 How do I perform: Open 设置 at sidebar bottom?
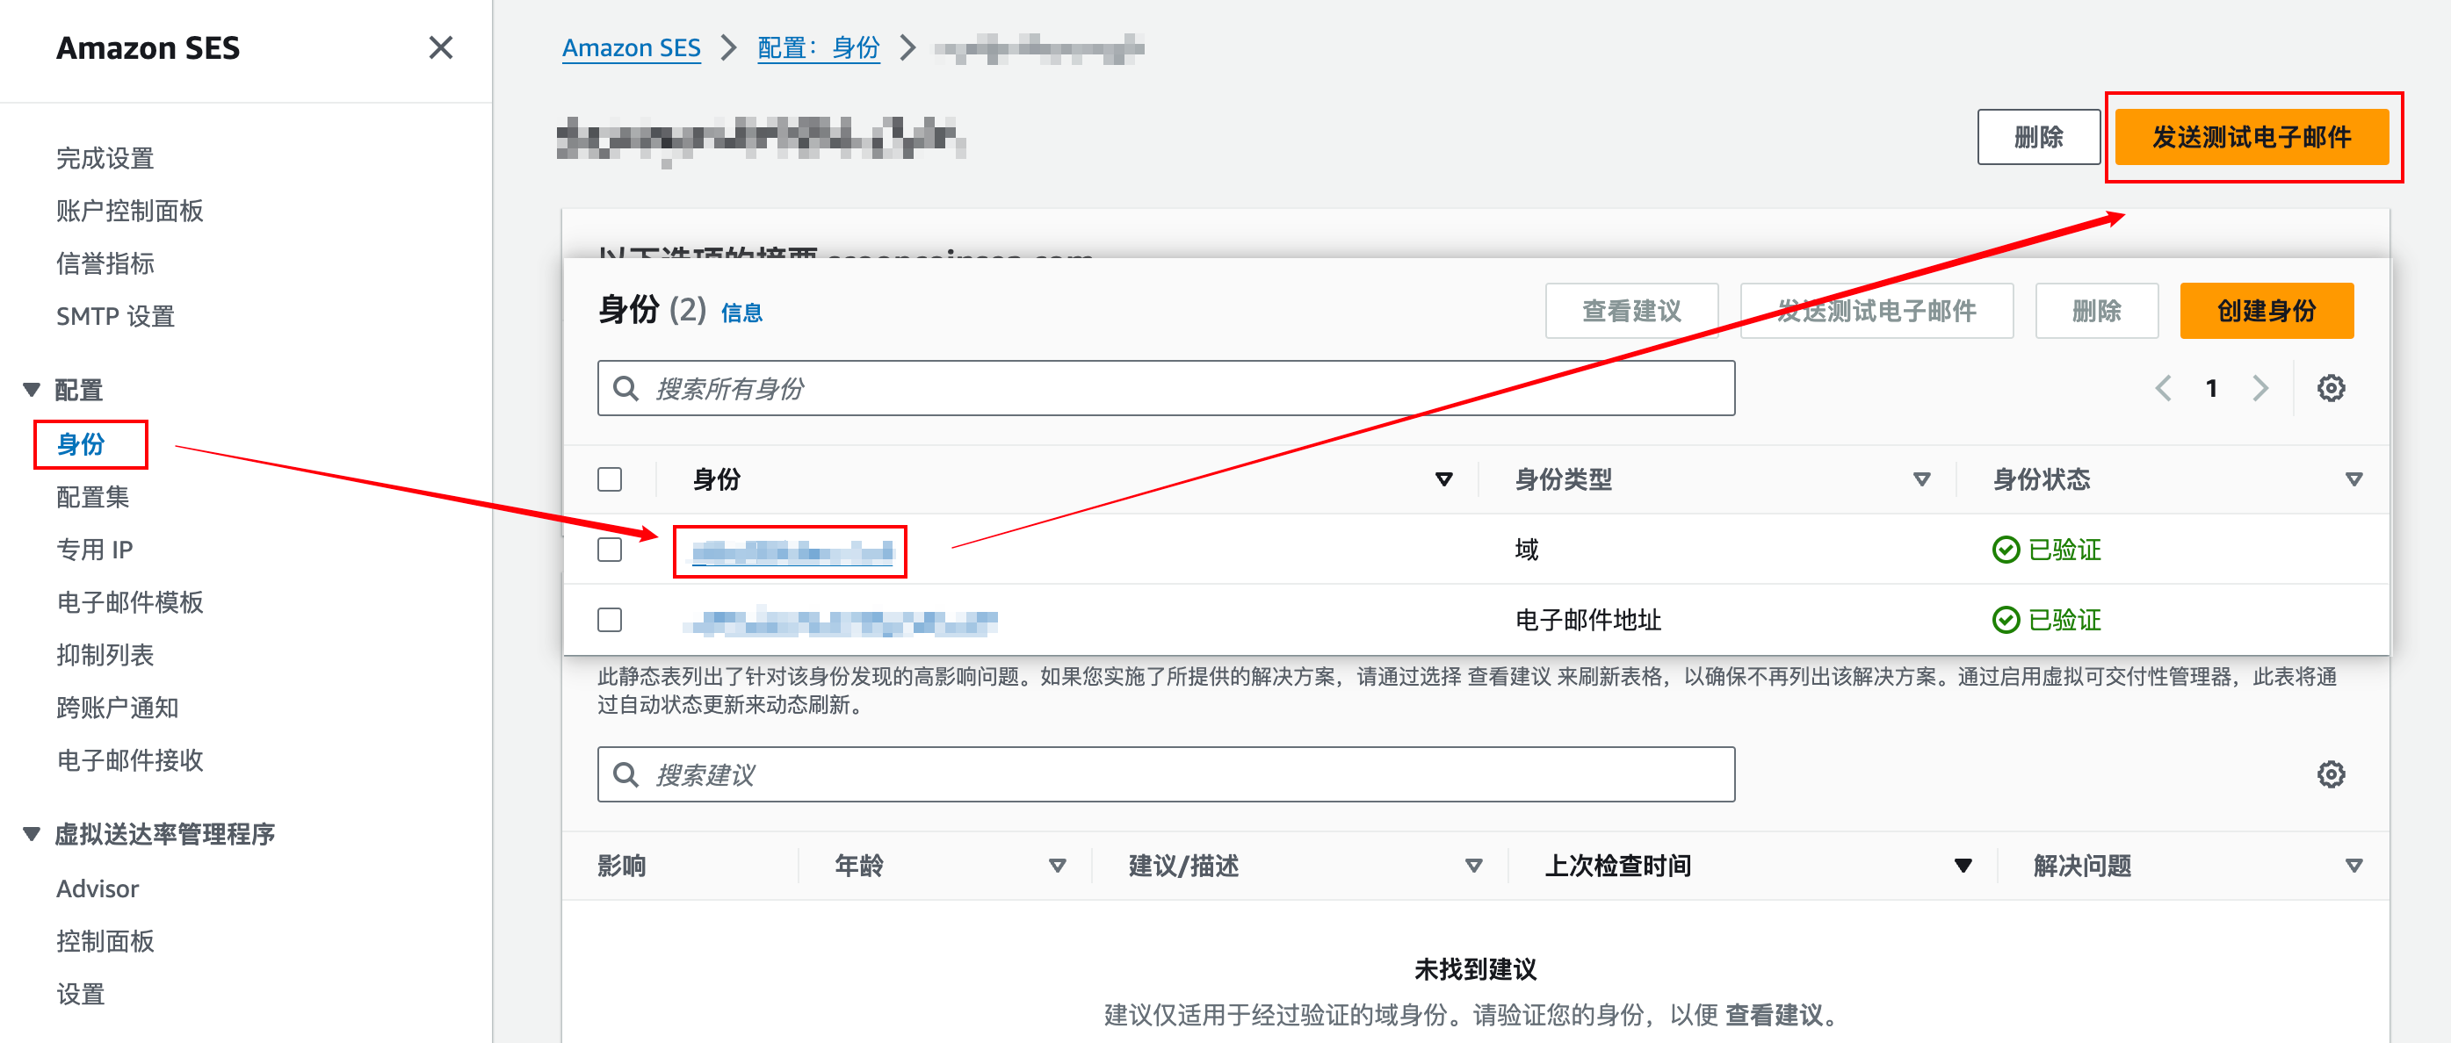point(80,994)
